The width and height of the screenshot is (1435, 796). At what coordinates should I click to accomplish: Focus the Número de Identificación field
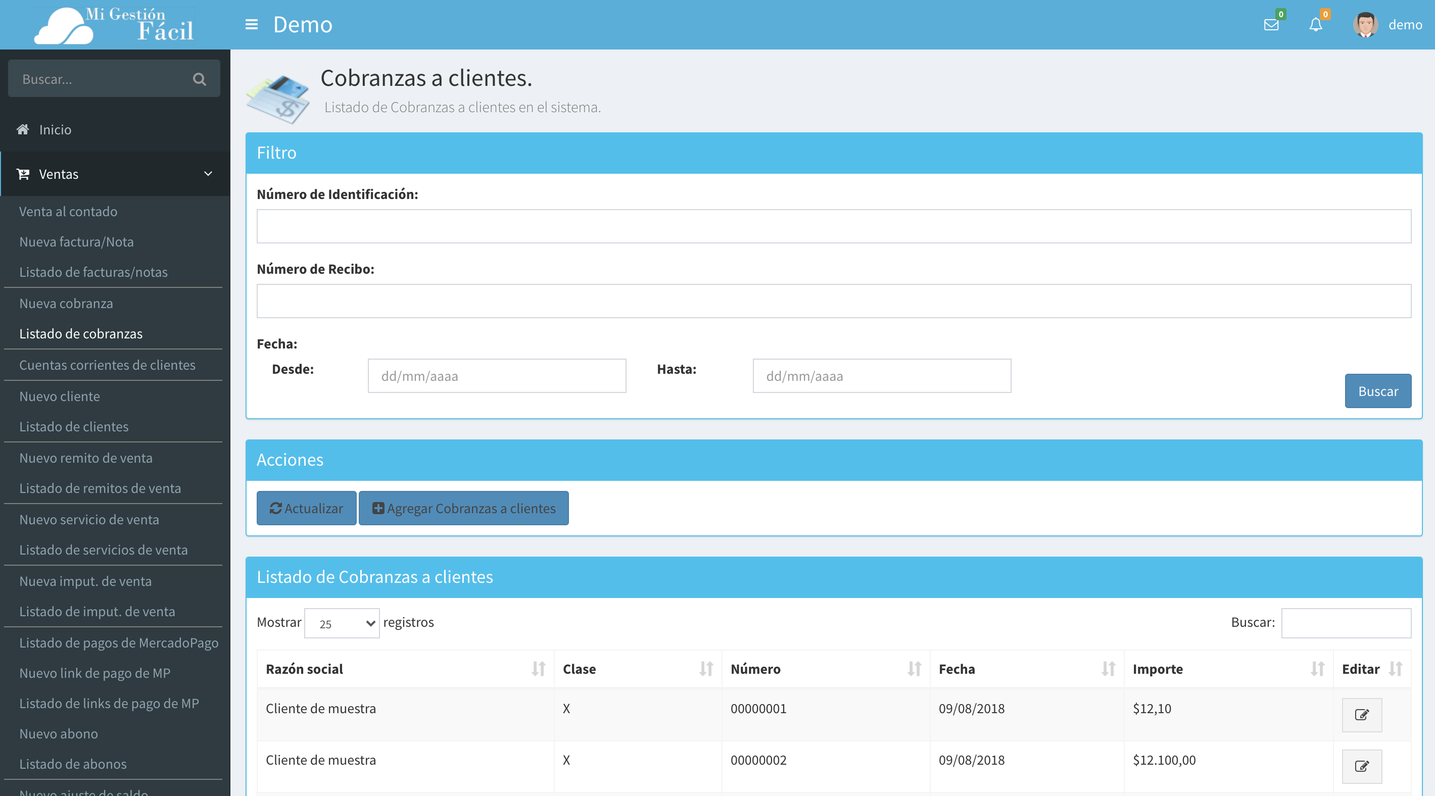[x=834, y=226]
